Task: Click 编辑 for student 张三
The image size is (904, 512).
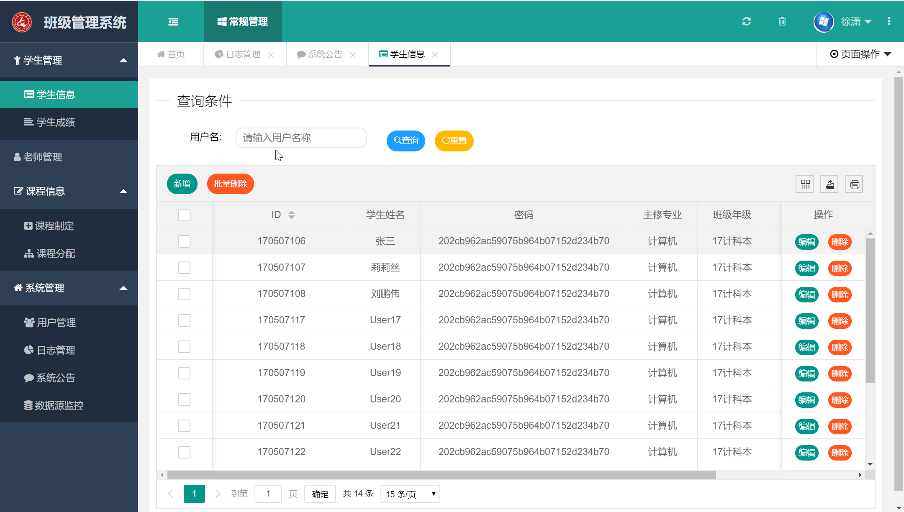Action: pos(806,242)
